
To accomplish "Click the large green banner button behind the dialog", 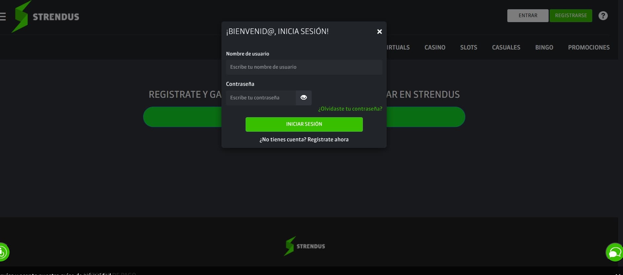I will pyautogui.click(x=426, y=117).
